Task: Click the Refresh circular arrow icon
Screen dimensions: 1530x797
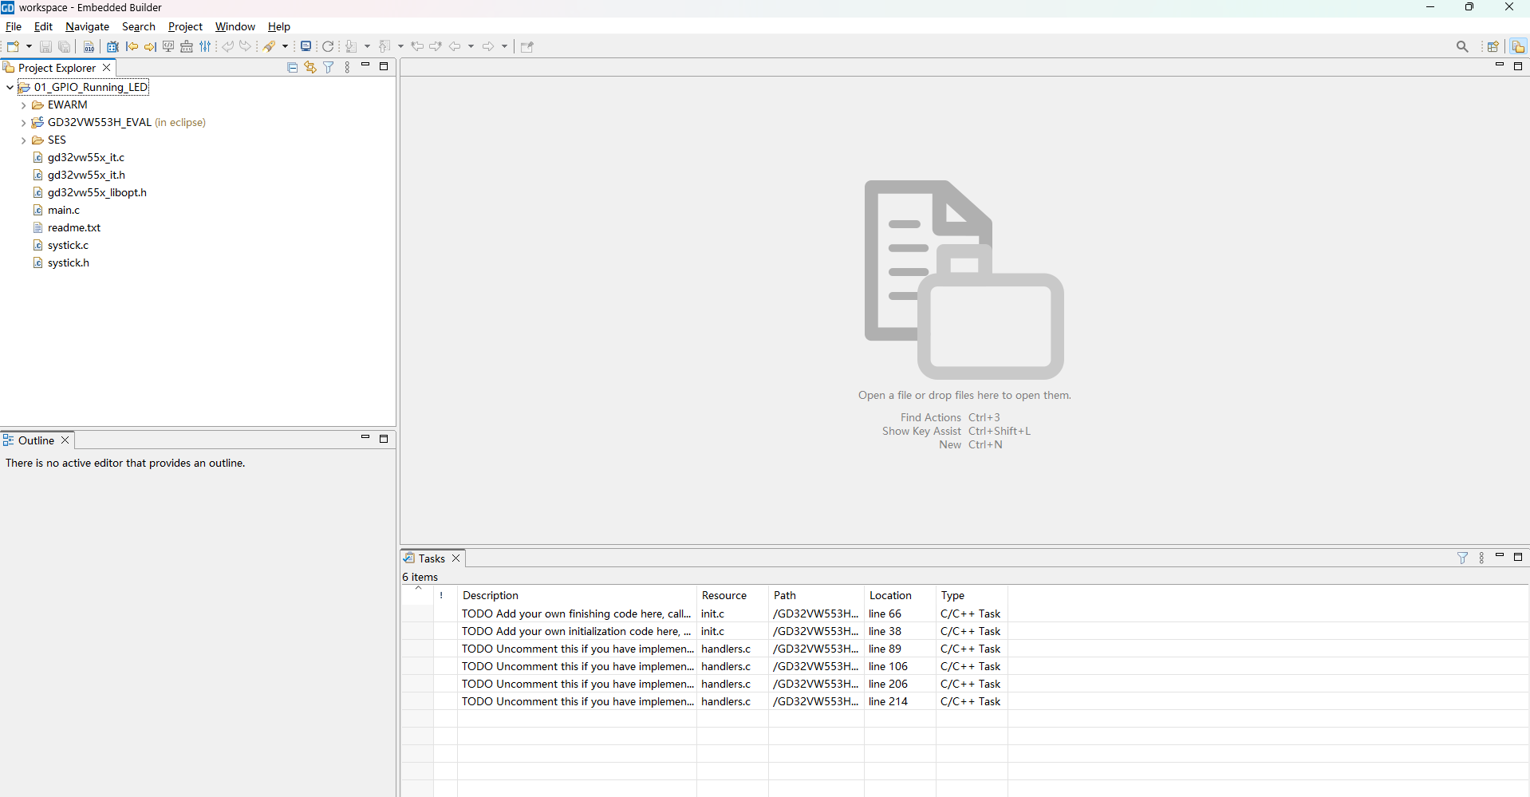Action: 328,46
